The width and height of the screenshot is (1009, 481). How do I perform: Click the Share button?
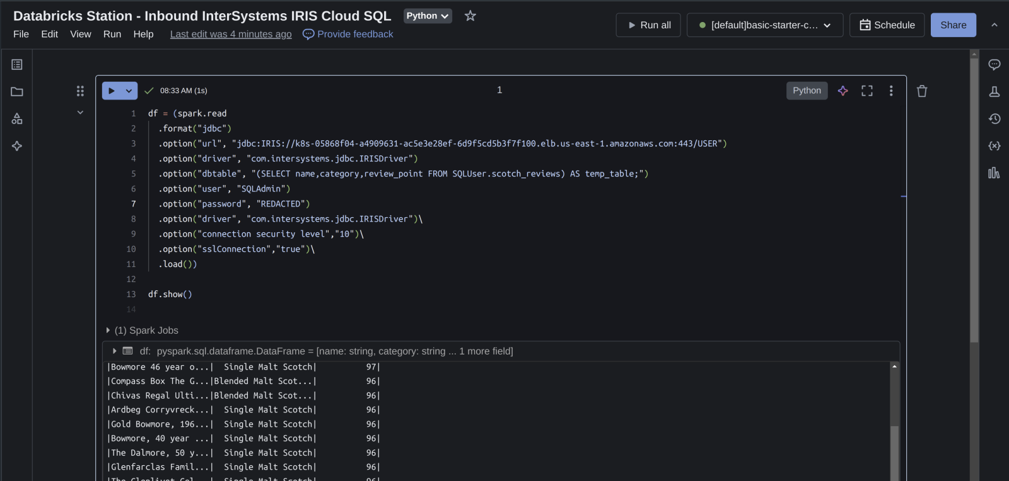point(952,25)
